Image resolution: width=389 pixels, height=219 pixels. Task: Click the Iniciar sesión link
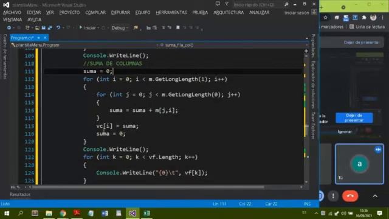(297, 13)
